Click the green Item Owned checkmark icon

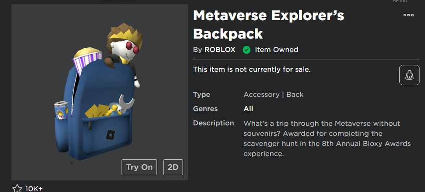[x=246, y=50]
